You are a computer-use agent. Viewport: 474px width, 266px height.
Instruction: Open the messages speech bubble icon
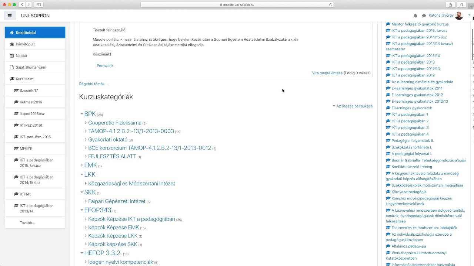point(424,16)
